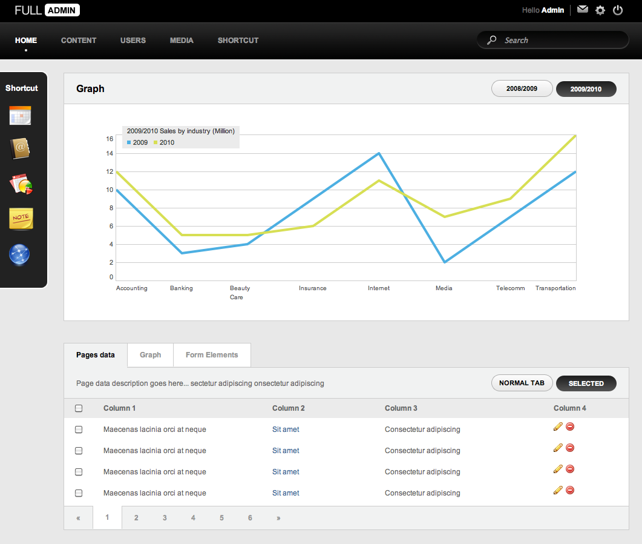Click the pie chart reports shortcut icon
The width and height of the screenshot is (642, 544).
[21, 184]
